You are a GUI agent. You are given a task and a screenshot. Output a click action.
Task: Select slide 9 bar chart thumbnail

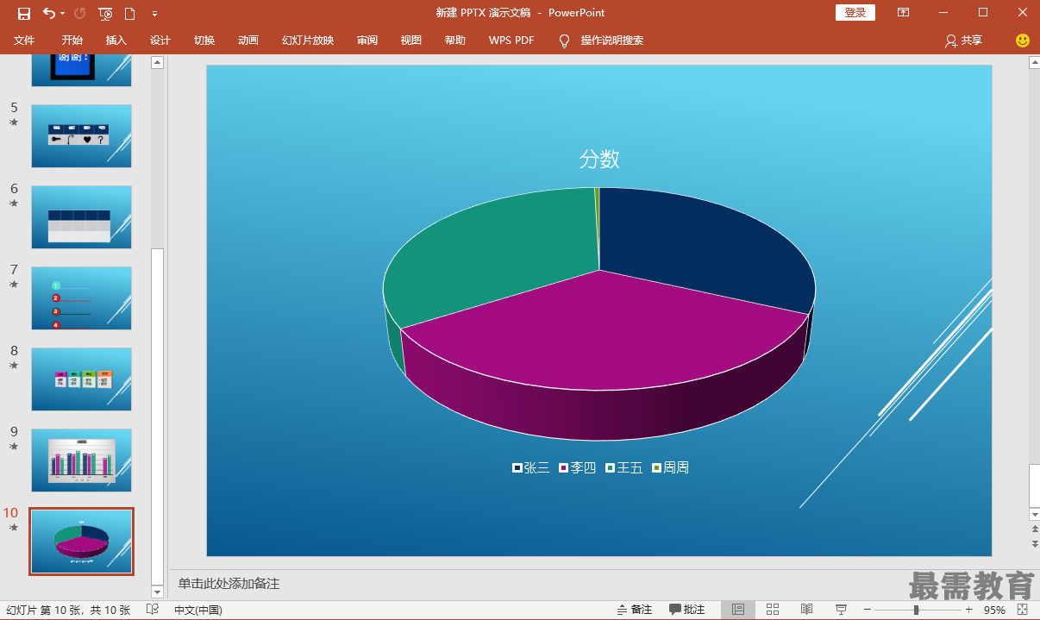point(82,460)
